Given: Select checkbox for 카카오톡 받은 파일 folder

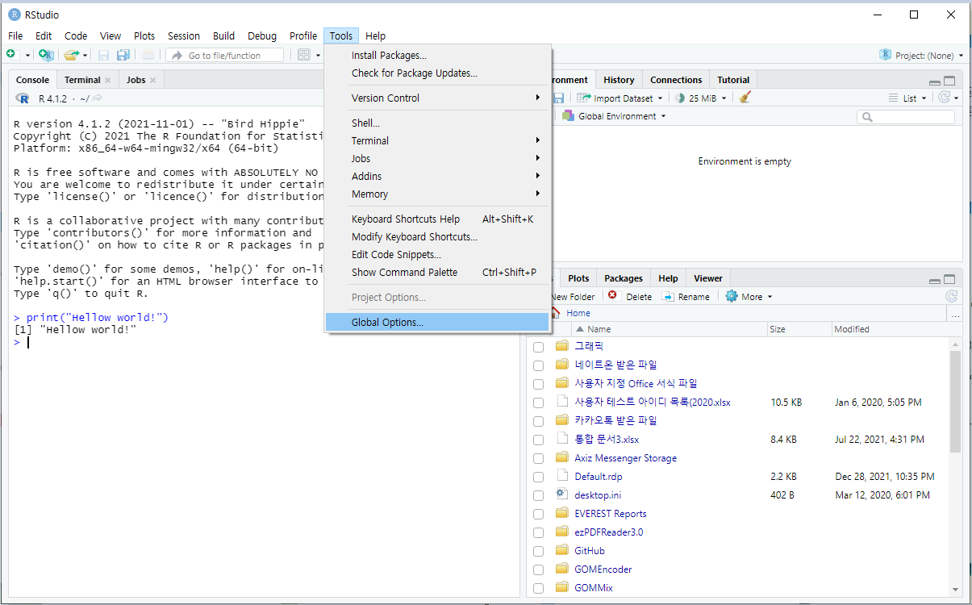Looking at the screenshot, I should point(539,421).
